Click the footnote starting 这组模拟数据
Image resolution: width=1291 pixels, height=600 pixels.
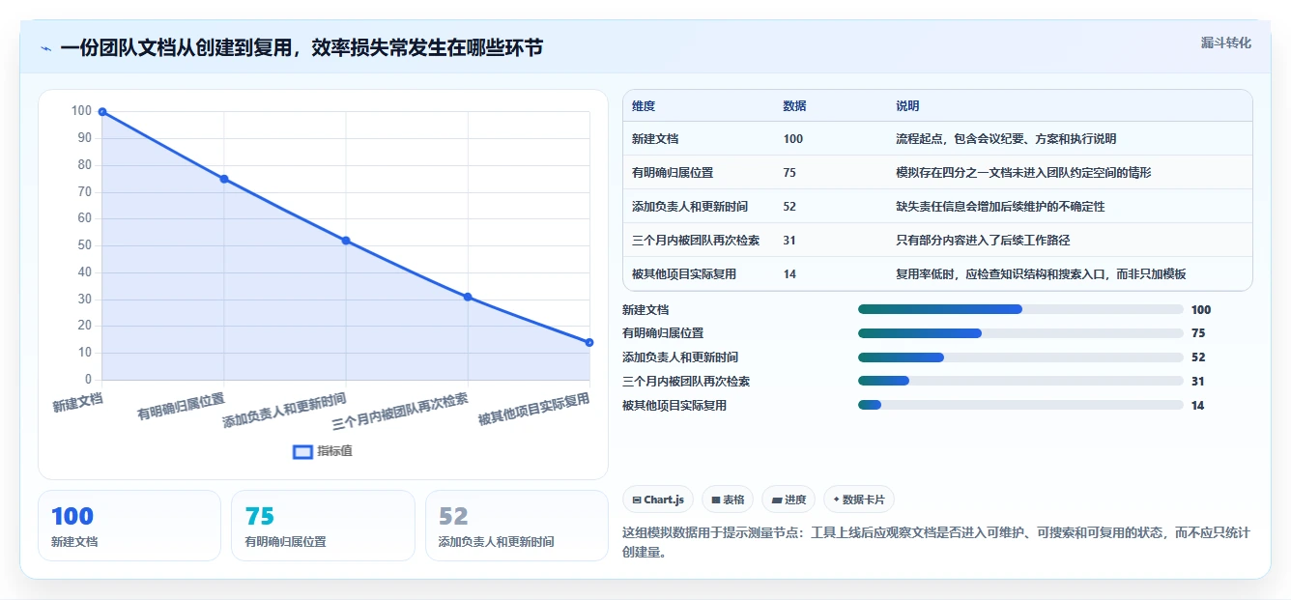(x=936, y=543)
